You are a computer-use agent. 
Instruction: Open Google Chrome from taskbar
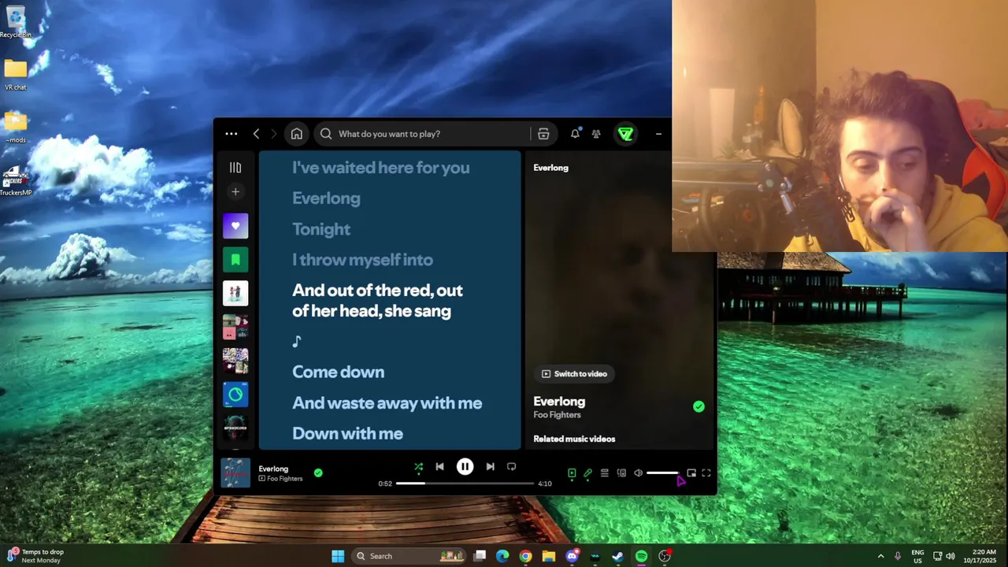pyautogui.click(x=525, y=556)
